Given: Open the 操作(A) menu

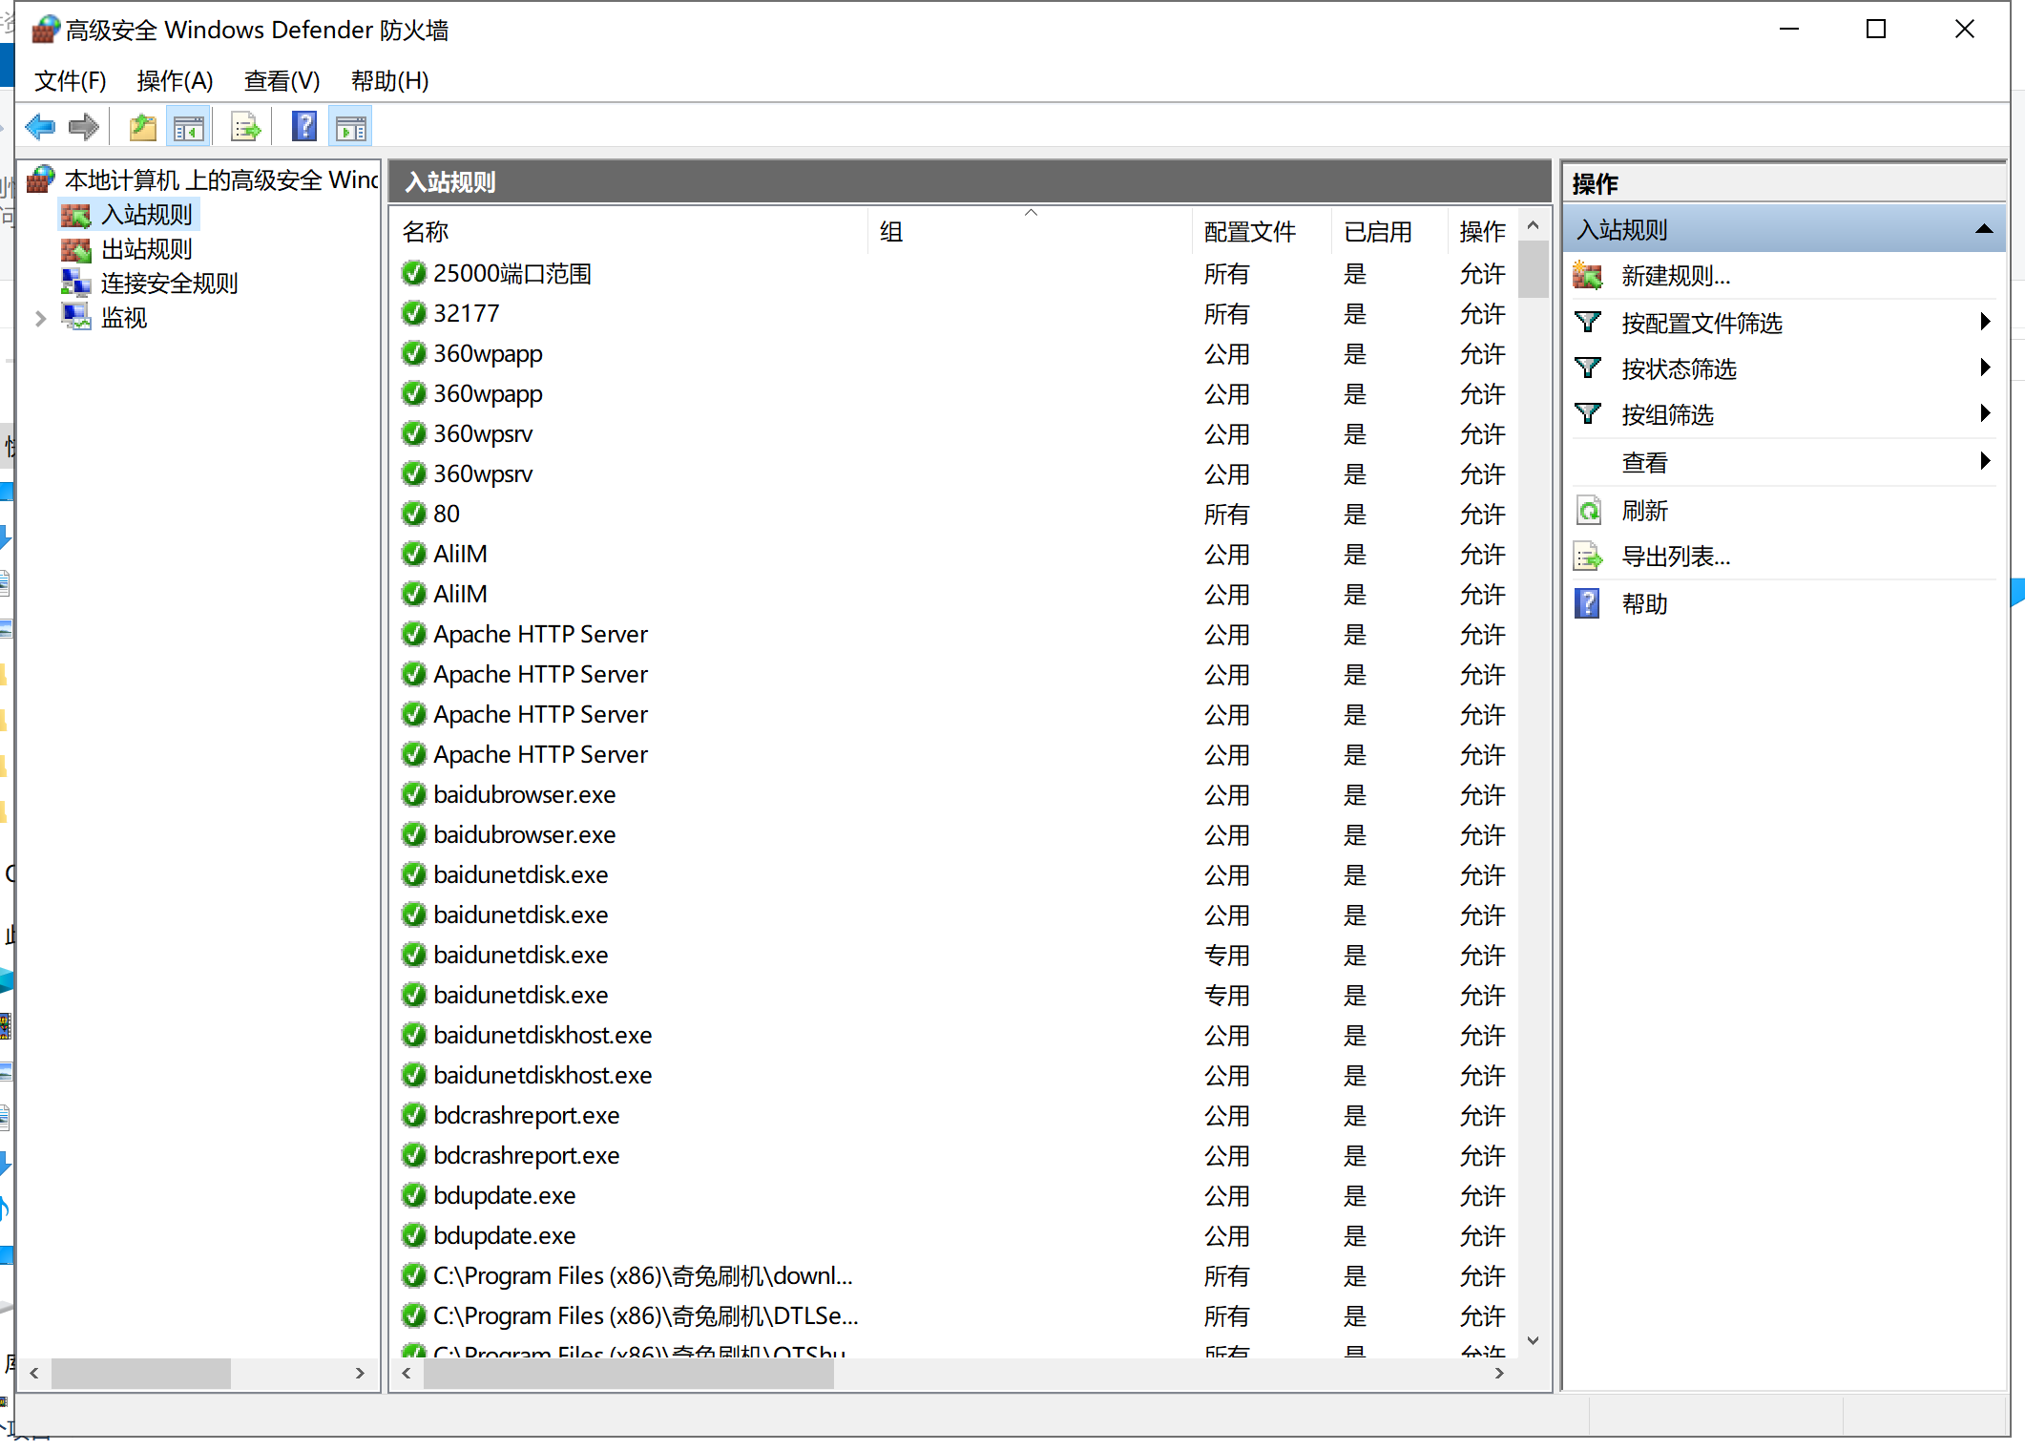Looking at the screenshot, I should coord(175,81).
